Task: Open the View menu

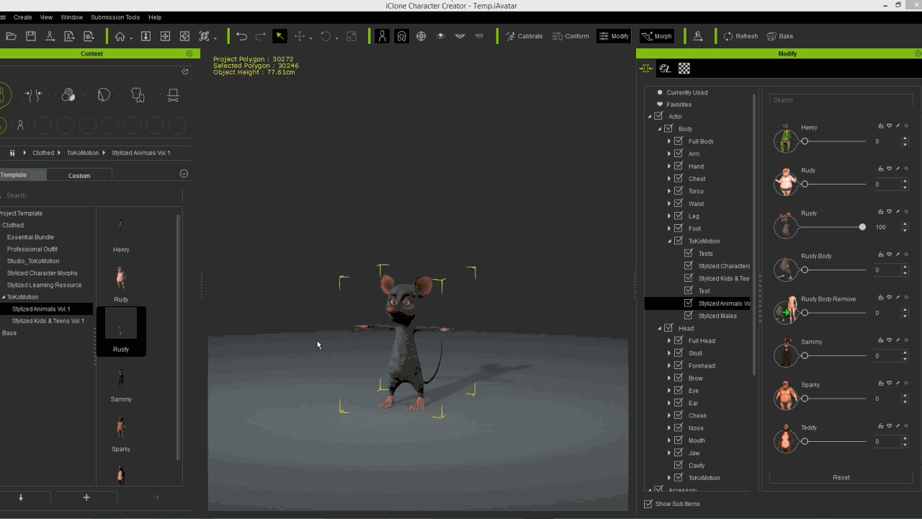Action: 46,17
